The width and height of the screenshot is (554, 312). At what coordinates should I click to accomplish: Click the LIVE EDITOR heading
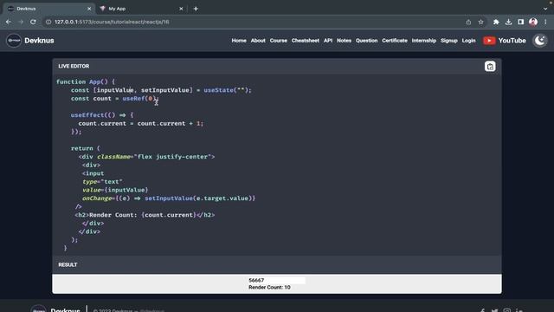74,66
